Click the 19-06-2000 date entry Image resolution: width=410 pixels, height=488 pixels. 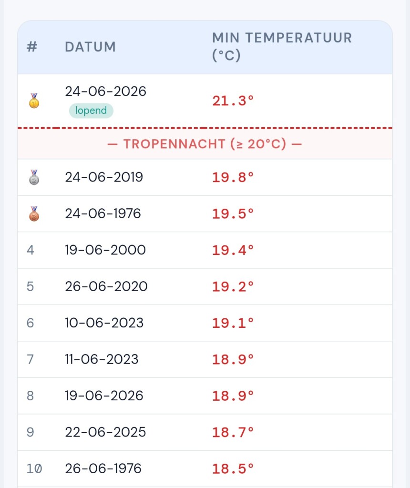point(105,250)
